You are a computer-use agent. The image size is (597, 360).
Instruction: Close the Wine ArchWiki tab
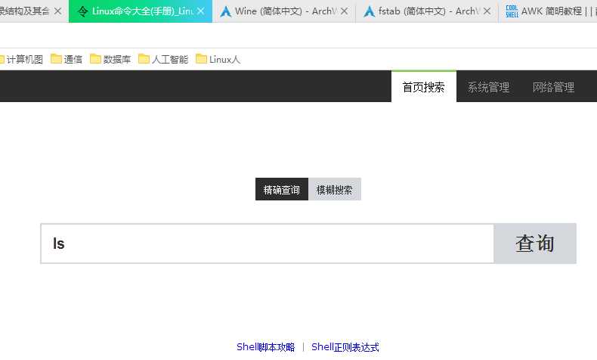(x=344, y=11)
